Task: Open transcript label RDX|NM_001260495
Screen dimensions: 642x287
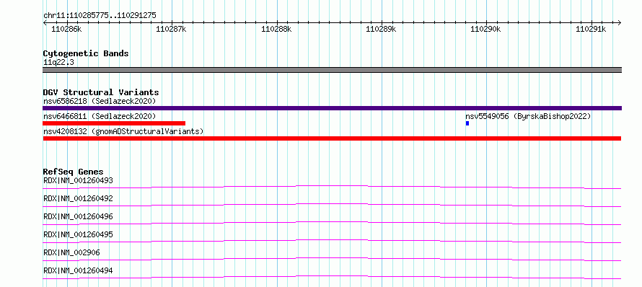Action: coord(78,234)
